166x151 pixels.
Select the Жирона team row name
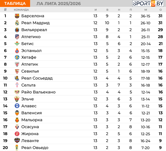click(30, 134)
